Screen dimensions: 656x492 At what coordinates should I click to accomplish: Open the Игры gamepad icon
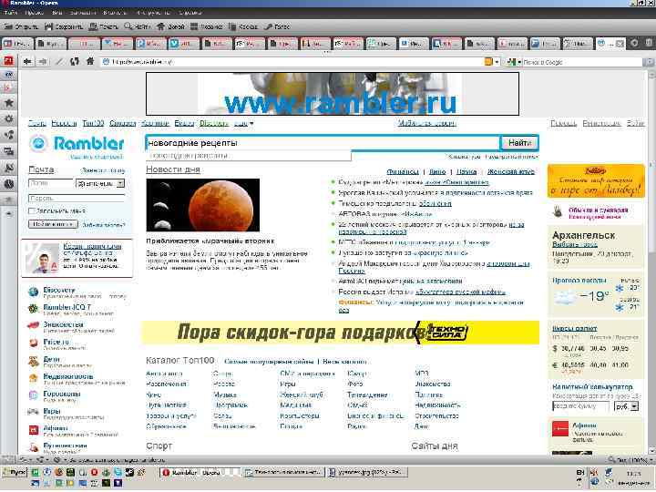pyautogui.click(x=33, y=412)
